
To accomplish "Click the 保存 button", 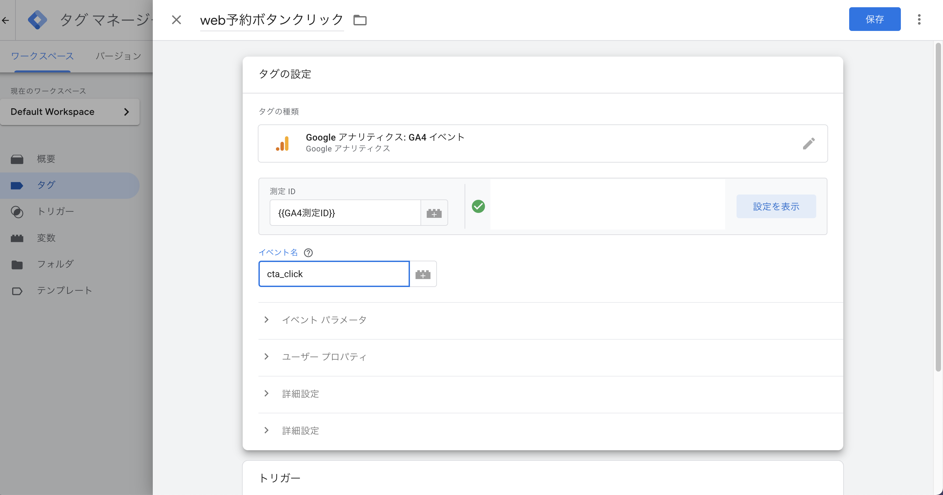I will coord(875,19).
